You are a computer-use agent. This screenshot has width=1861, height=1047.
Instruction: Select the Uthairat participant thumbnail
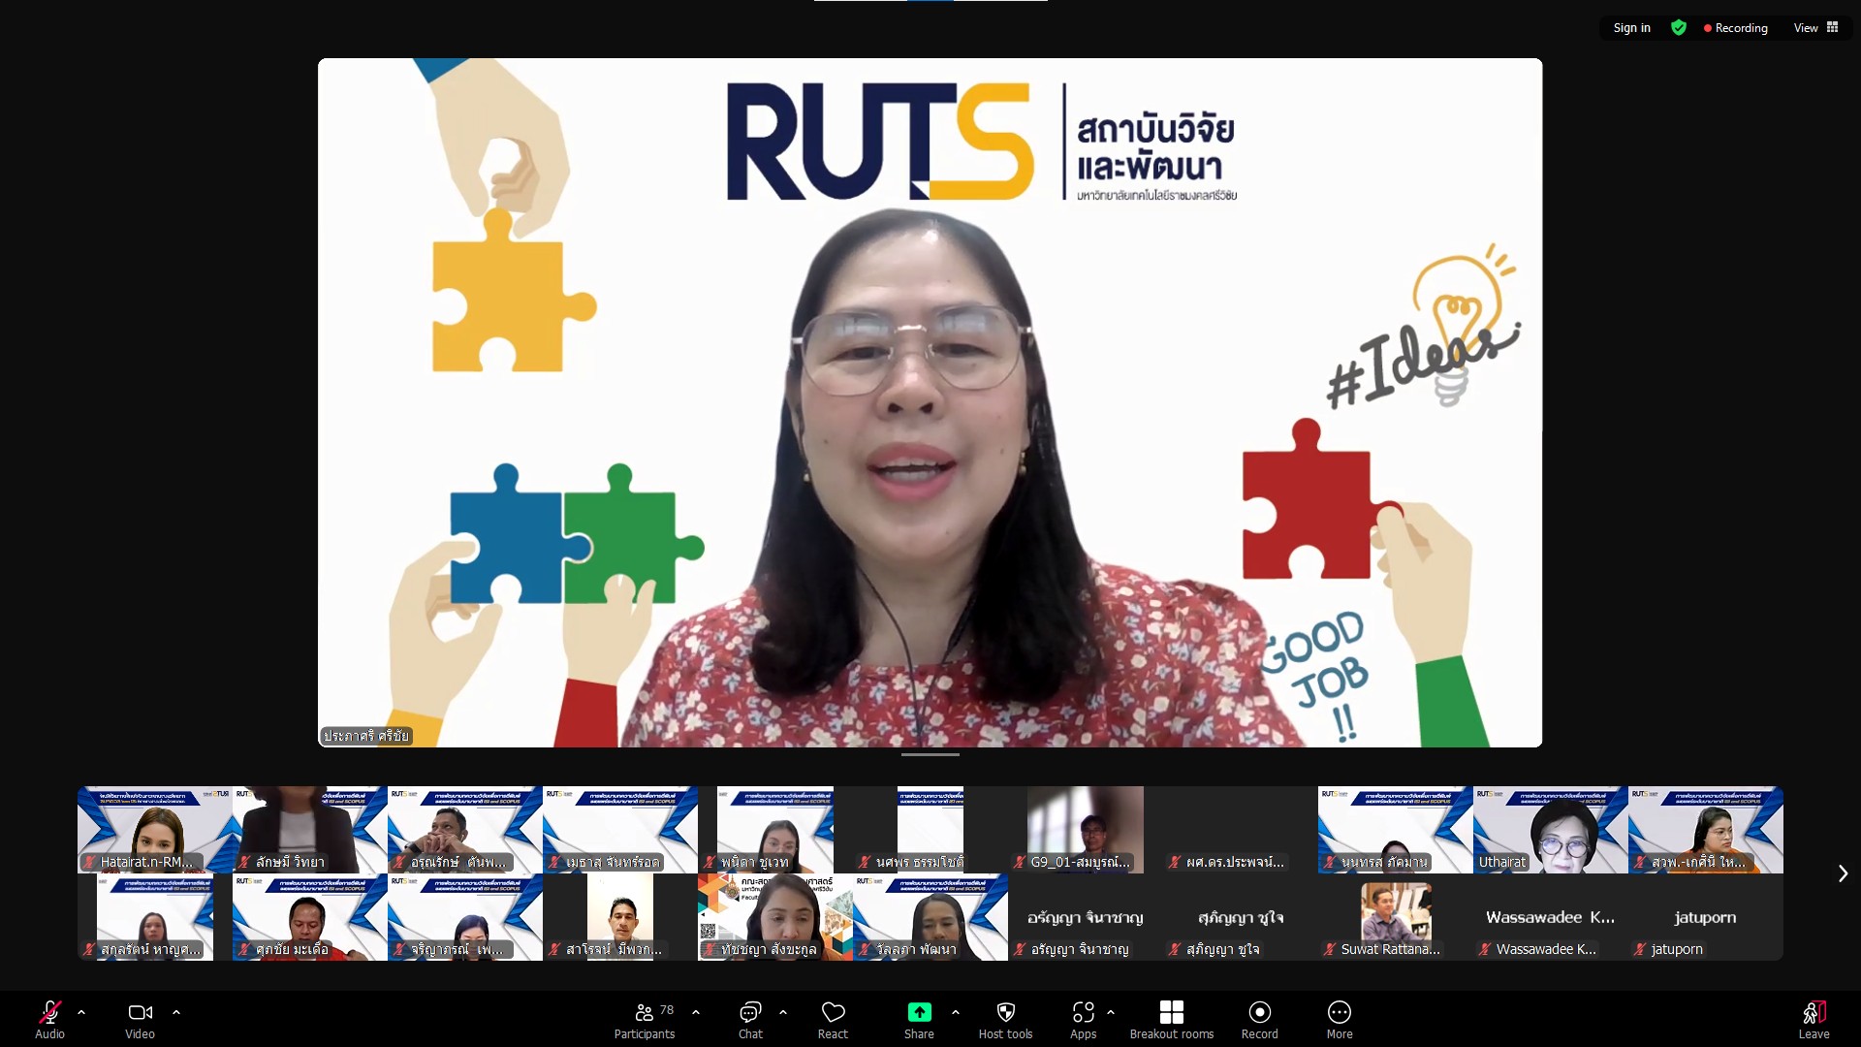pyautogui.click(x=1551, y=830)
